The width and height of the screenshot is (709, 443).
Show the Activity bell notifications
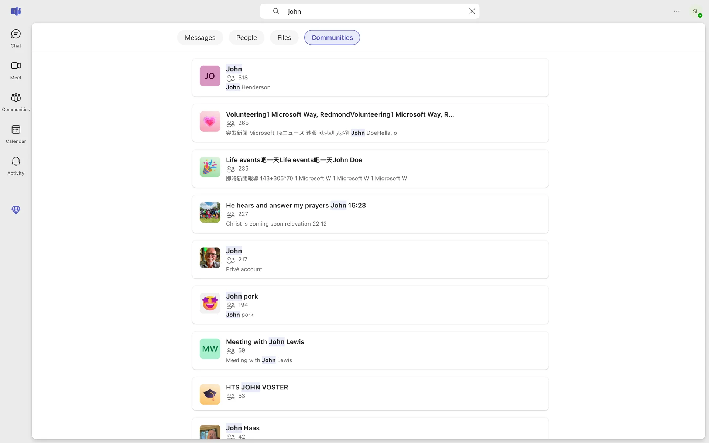click(16, 166)
